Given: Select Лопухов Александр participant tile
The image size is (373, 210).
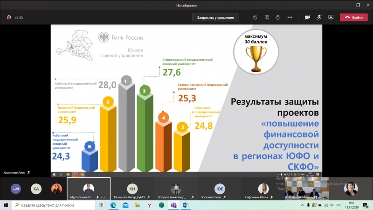Looking at the screenshot, I should [x=176, y=189].
